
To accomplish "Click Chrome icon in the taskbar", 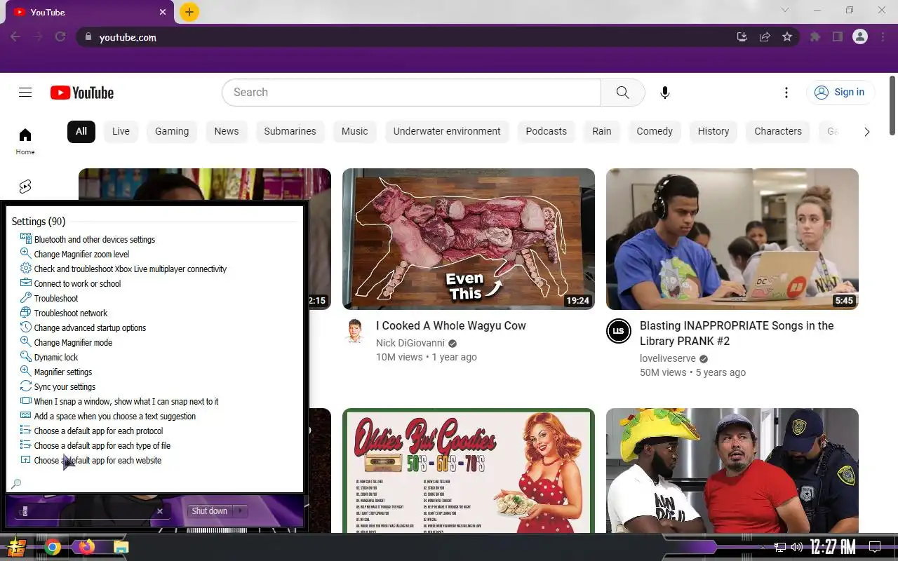I will click(x=53, y=547).
